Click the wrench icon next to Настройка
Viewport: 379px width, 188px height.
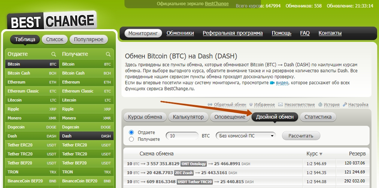click(x=345, y=104)
